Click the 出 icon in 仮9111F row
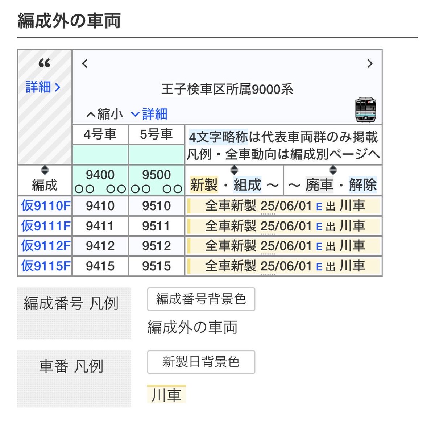Image resolution: width=435 pixels, height=428 pixels. [330, 226]
